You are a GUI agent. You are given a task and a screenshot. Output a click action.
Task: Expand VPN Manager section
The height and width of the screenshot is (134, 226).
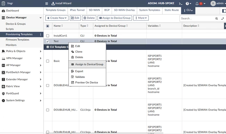(40, 58)
